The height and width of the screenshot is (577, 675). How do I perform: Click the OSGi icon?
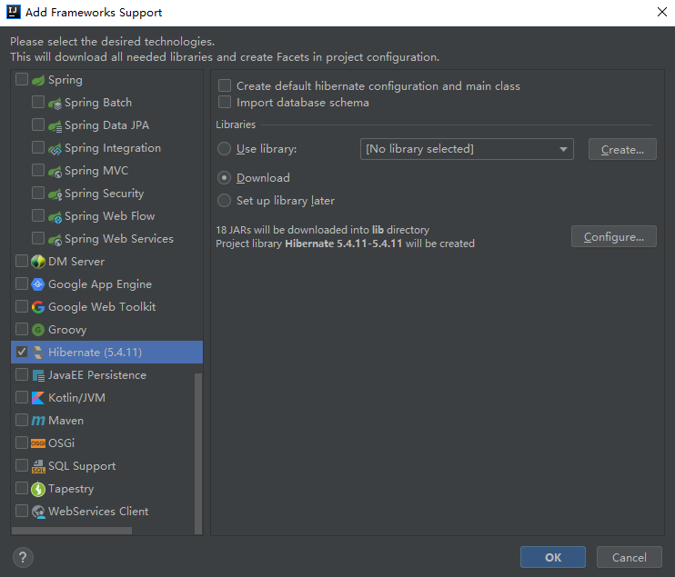point(38,443)
